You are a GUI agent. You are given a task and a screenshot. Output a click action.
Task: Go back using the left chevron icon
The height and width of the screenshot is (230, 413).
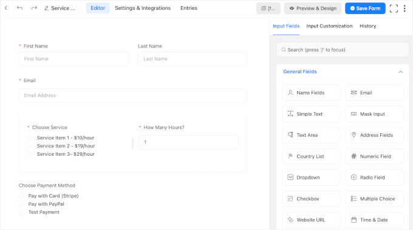pos(6,8)
